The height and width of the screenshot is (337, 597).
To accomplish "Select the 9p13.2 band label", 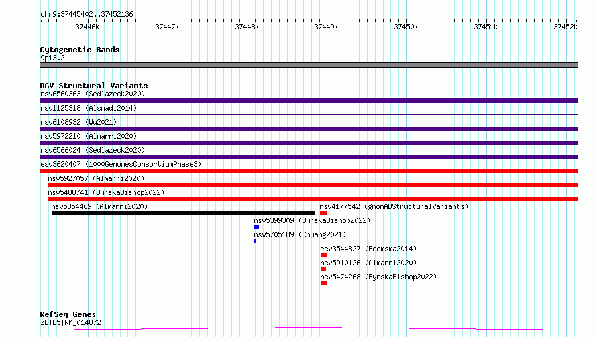I will coord(52,58).
